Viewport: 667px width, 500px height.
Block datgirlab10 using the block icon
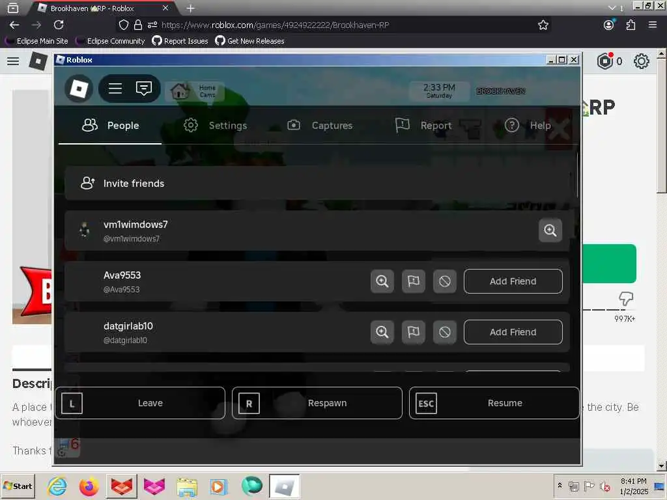point(444,332)
